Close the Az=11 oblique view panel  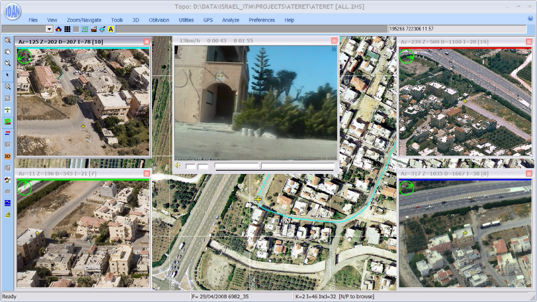[147, 174]
